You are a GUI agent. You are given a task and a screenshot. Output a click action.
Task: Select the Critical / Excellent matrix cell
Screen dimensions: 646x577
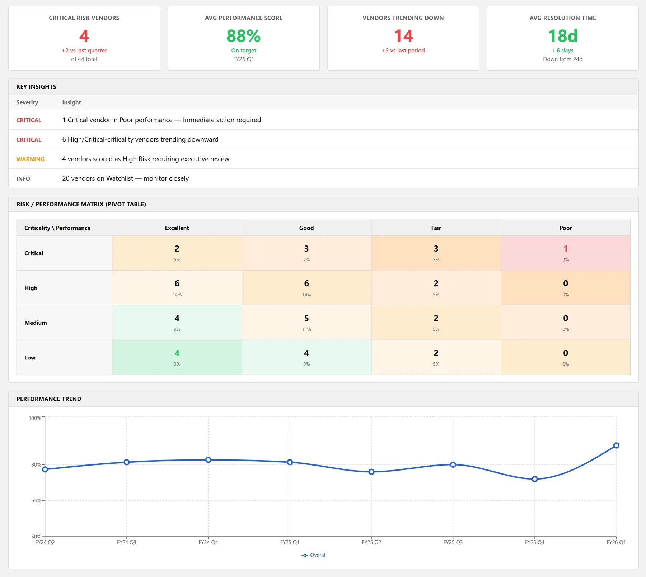[x=177, y=253]
